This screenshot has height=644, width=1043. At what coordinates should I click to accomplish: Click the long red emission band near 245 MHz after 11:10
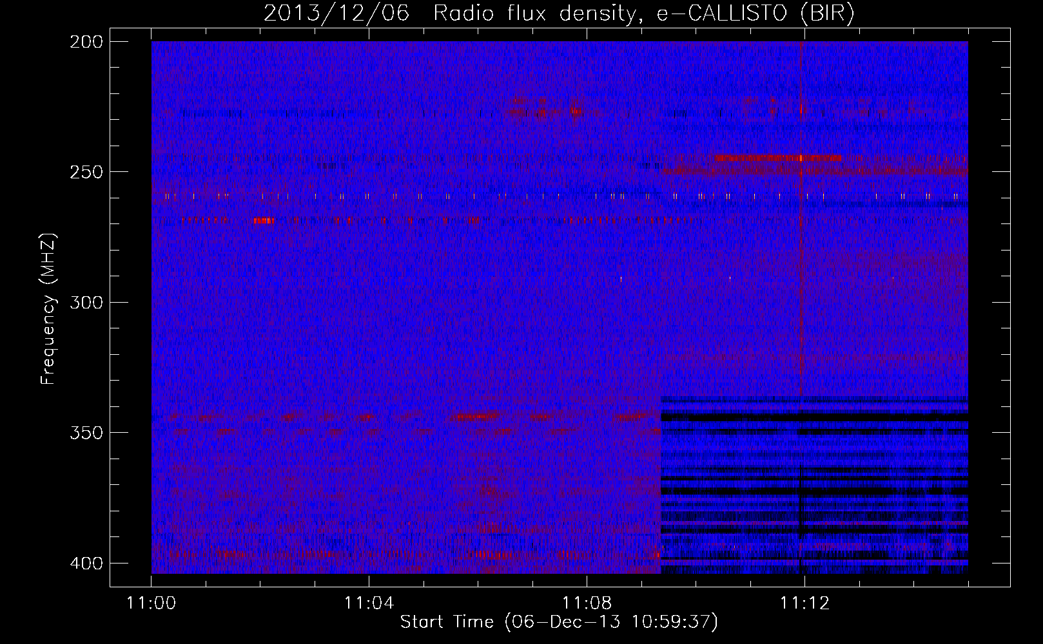click(x=777, y=158)
